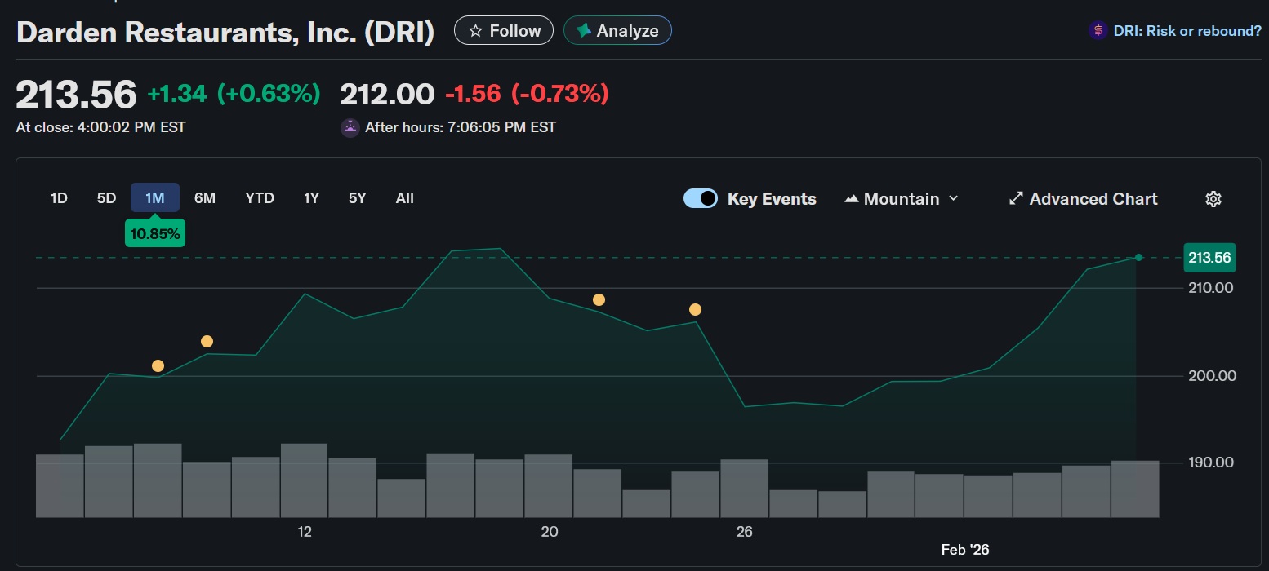Click the last yellow key event marker
The height and width of the screenshot is (571, 1269).
click(x=695, y=309)
